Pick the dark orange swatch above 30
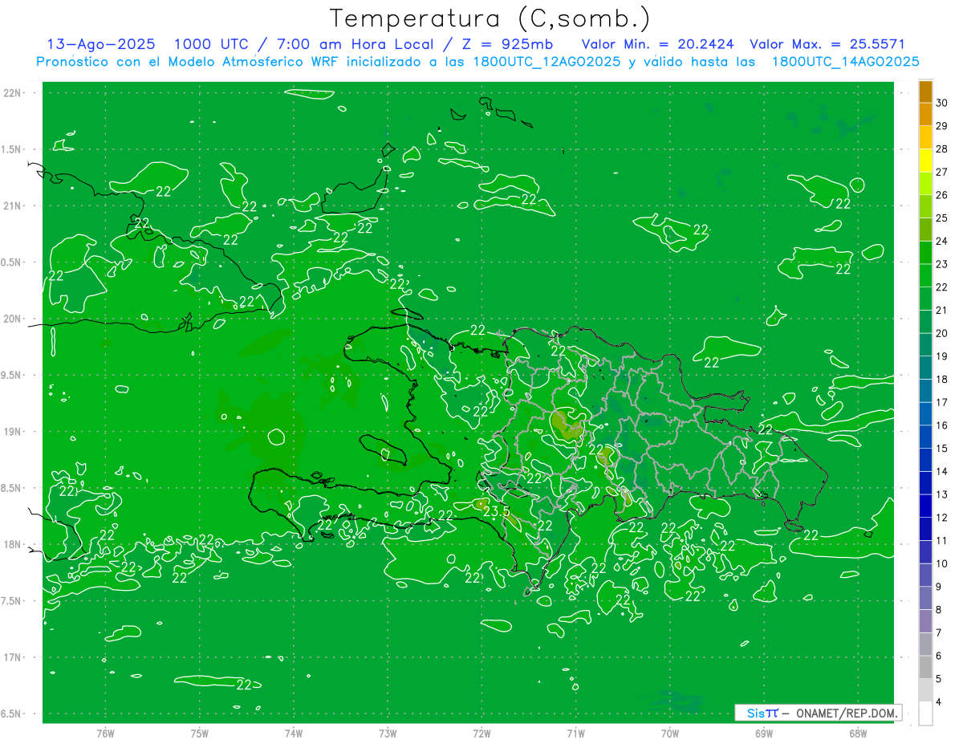 925,91
